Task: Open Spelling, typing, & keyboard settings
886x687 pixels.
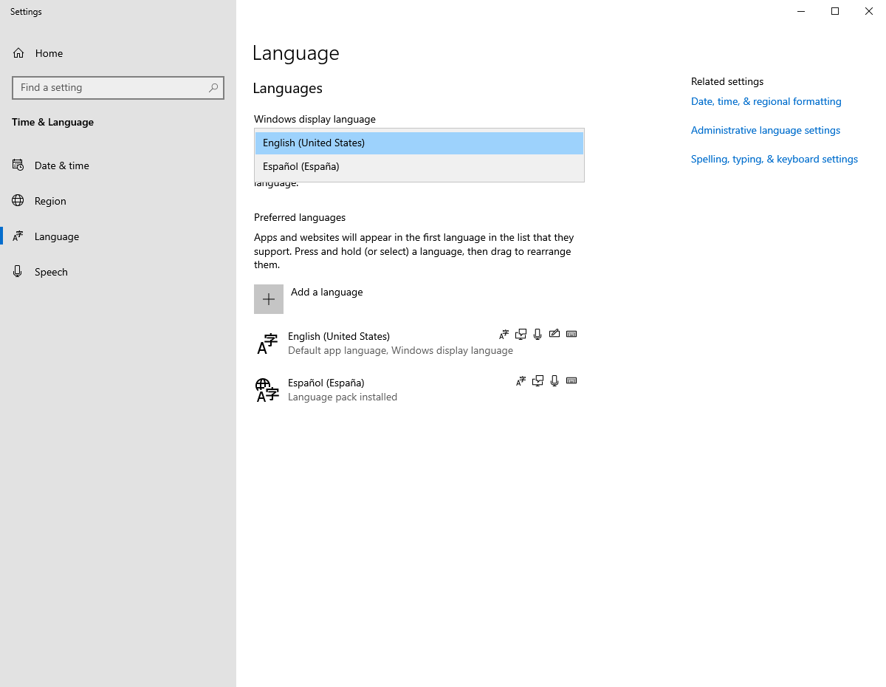Action: 774,159
